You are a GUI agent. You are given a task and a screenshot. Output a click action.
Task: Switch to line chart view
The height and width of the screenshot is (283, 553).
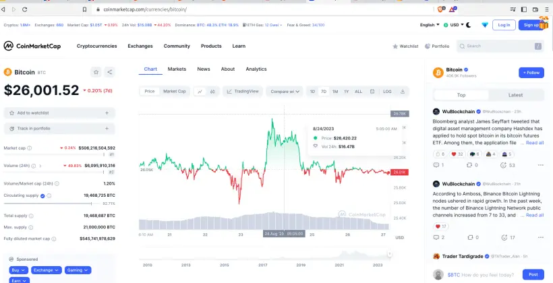coord(200,91)
